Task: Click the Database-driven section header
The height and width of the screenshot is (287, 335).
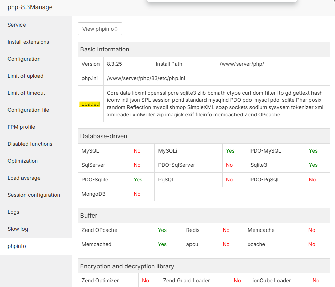Action: [104, 136]
